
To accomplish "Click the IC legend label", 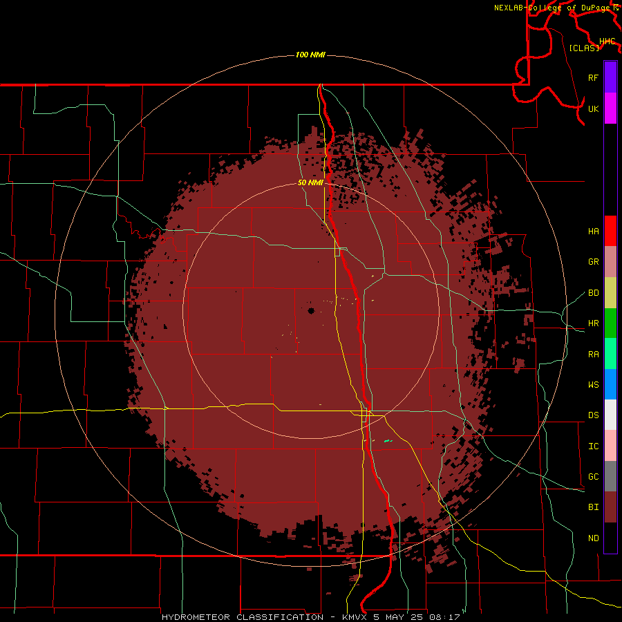I will click(x=594, y=446).
